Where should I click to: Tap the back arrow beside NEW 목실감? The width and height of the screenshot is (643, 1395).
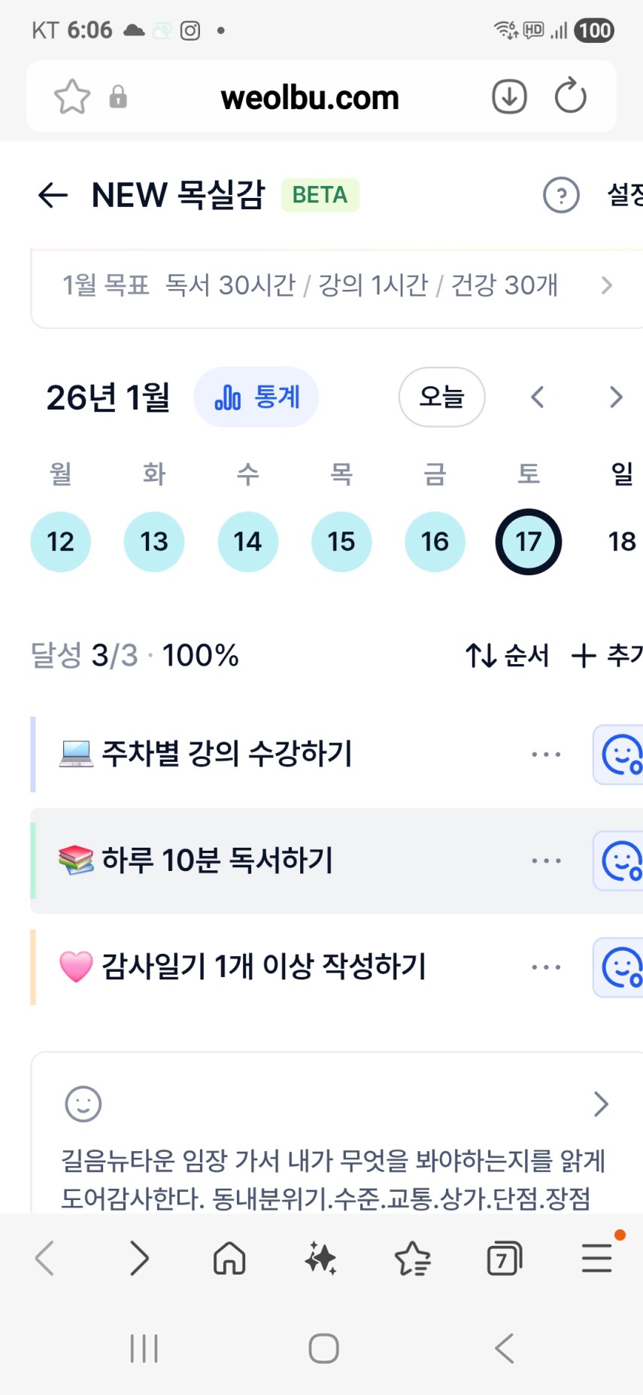click(53, 195)
